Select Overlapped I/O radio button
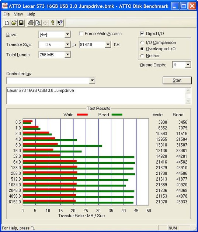The image size is (198, 232). click(x=142, y=49)
